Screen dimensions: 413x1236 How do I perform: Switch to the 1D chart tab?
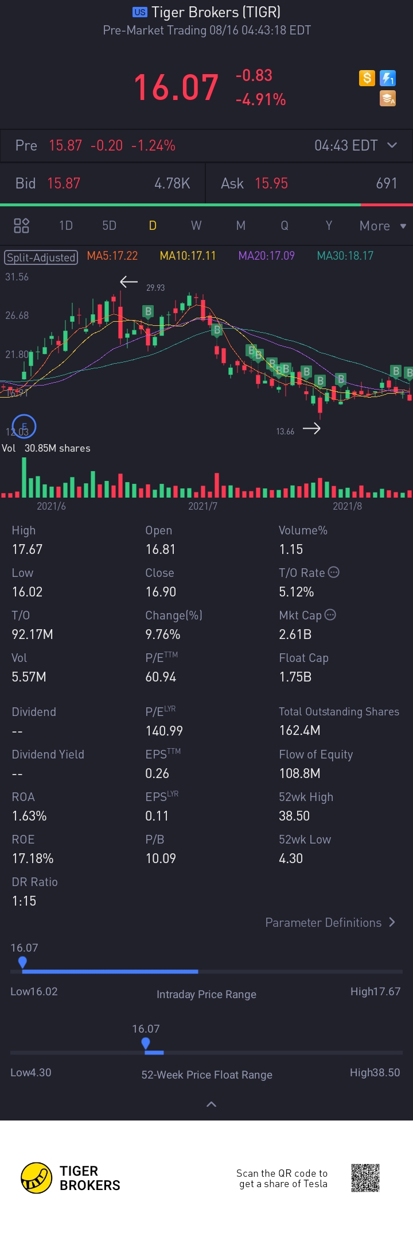click(66, 225)
